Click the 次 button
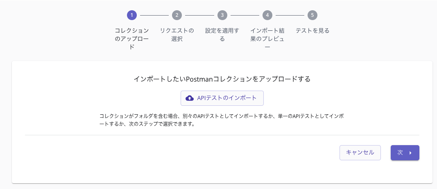This screenshot has height=189, width=437. tap(405, 153)
